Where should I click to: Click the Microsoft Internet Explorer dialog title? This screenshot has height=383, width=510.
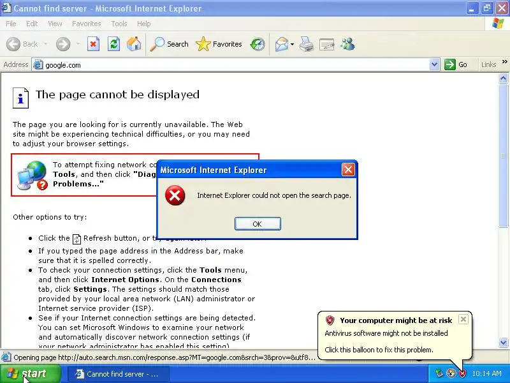point(214,170)
